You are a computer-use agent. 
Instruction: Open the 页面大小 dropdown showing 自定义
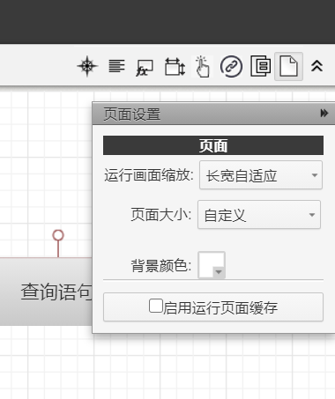pyautogui.click(x=259, y=215)
